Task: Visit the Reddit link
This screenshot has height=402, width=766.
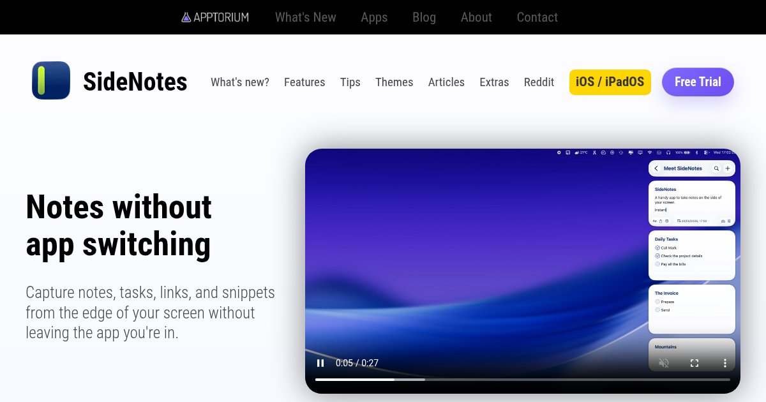Action: (539, 82)
